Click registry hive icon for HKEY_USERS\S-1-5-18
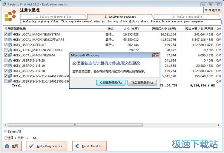 [x=10, y=71]
